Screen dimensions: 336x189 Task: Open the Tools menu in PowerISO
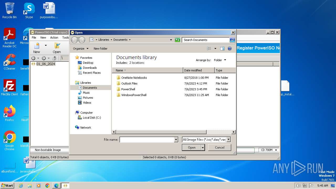click(66, 38)
